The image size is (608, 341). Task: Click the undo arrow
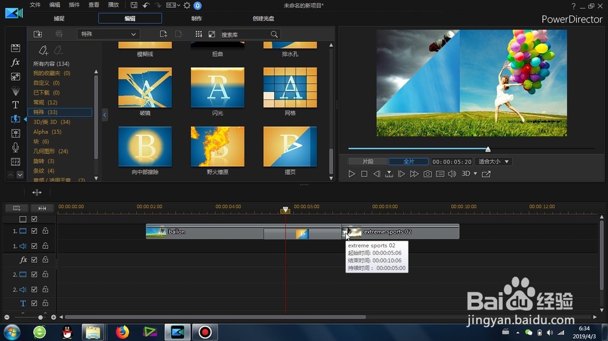coord(146,5)
